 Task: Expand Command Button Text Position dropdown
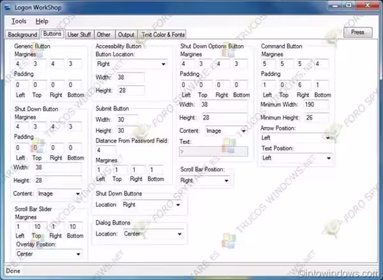(297, 158)
